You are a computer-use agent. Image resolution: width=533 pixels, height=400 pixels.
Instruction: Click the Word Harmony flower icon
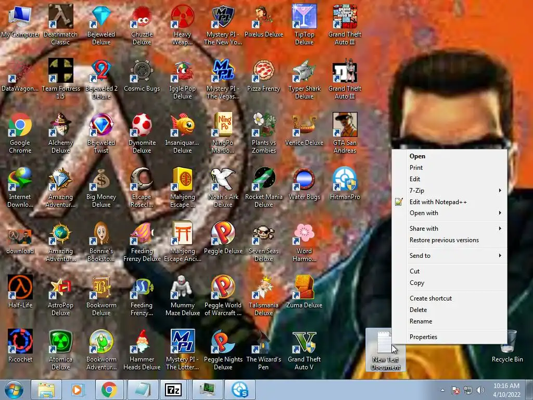(304, 242)
